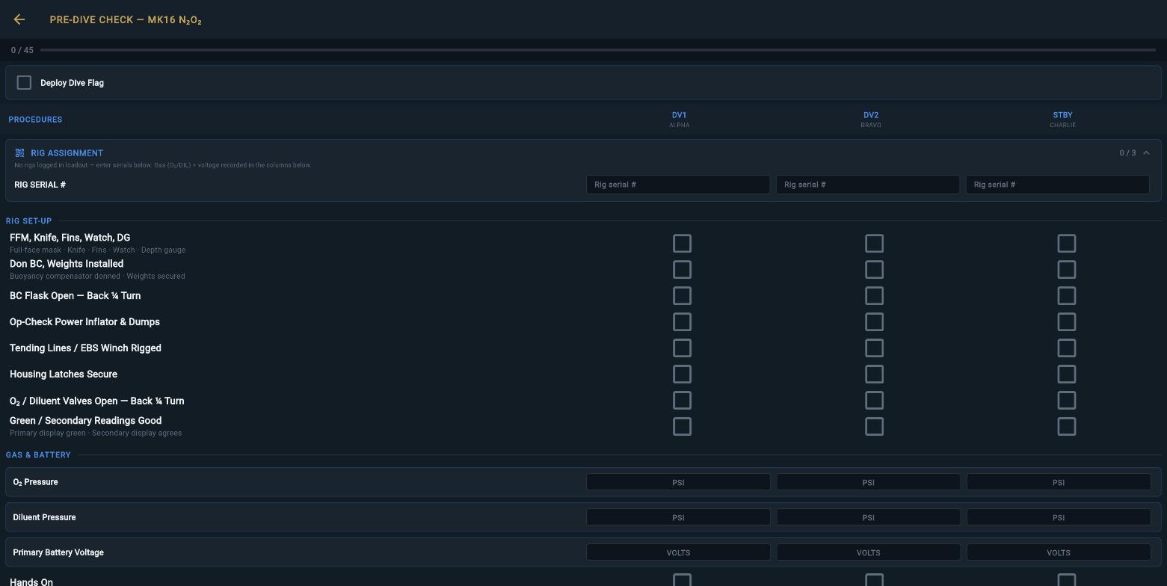Click the RIG SET-UP section heading
Image resolution: width=1167 pixels, height=586 pixels.
pyautogui.click(x=28, y=221)
